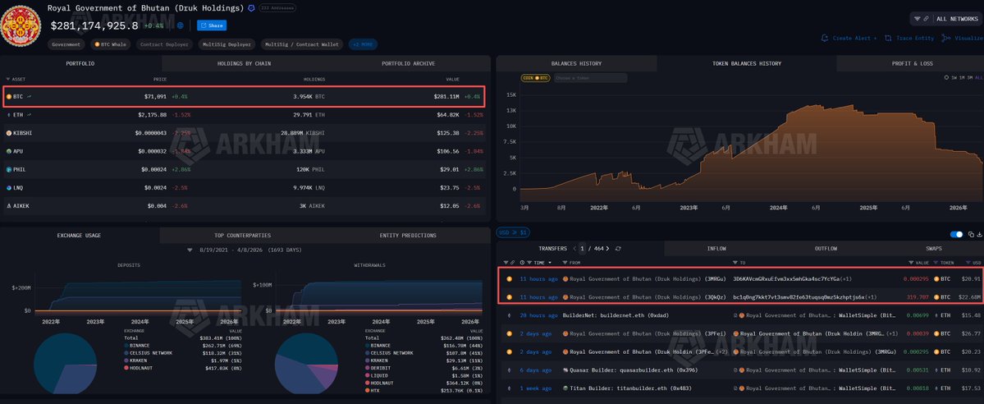984x404 pixels.
Task: Filter the VALUE column
Action: pos(911,263)
